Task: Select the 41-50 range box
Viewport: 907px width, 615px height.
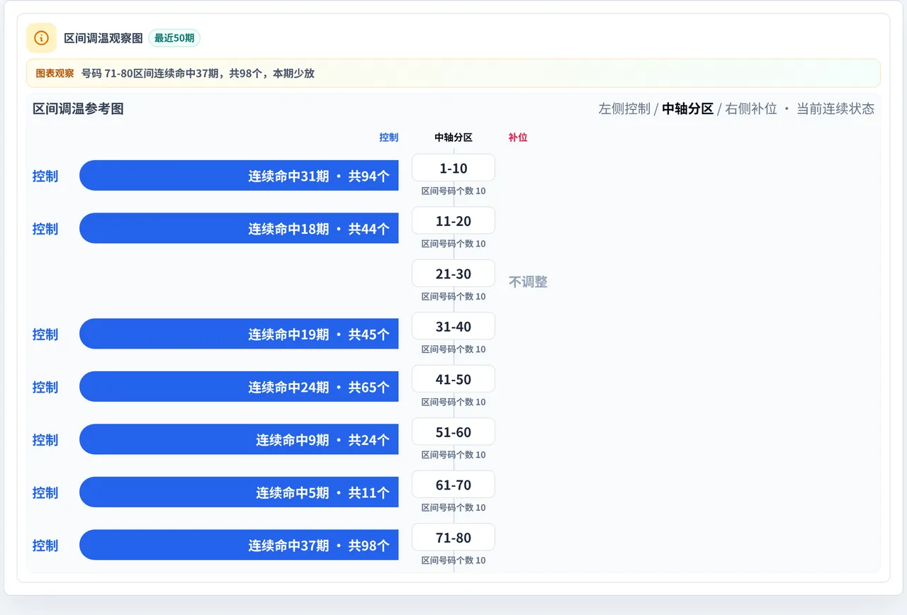Action: (453, 379)
